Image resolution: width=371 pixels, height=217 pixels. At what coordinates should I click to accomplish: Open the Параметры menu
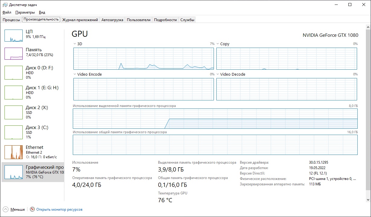(x=25, y=12)
